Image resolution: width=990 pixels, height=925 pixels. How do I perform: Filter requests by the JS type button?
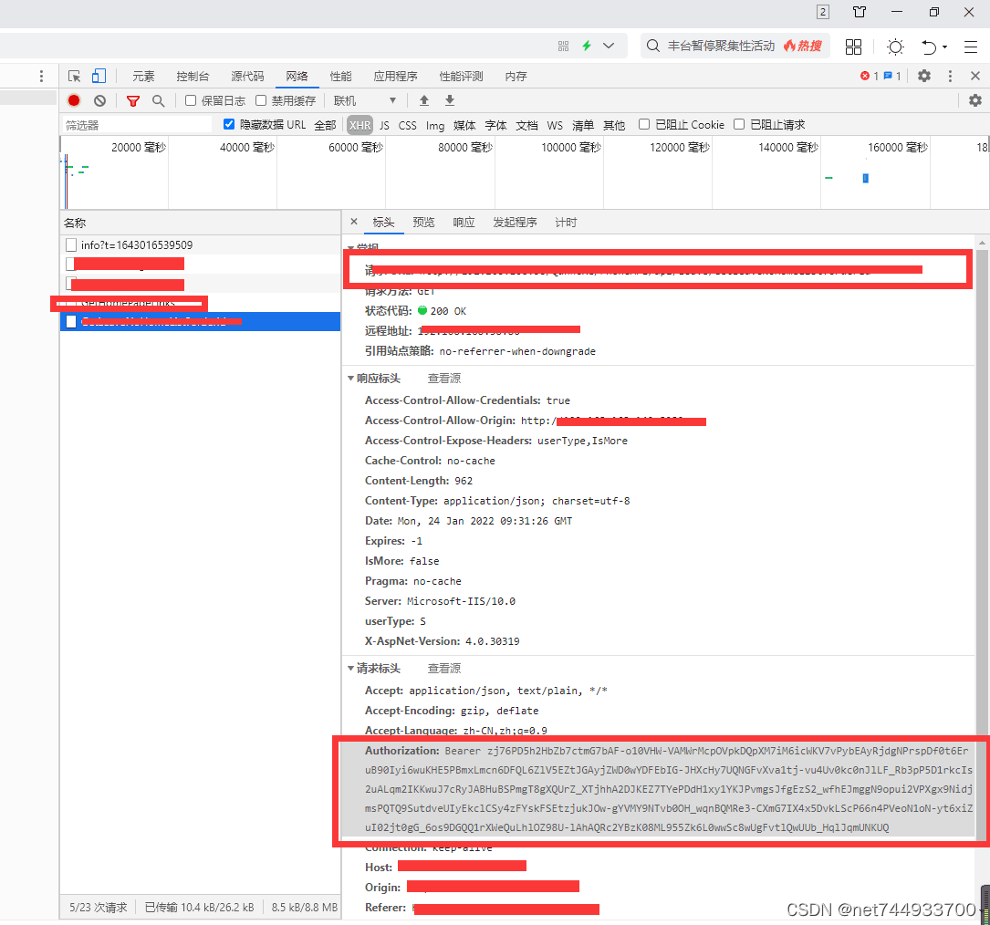(385, 125)
